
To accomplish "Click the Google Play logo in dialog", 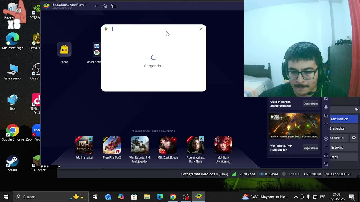I will (106, 29).
